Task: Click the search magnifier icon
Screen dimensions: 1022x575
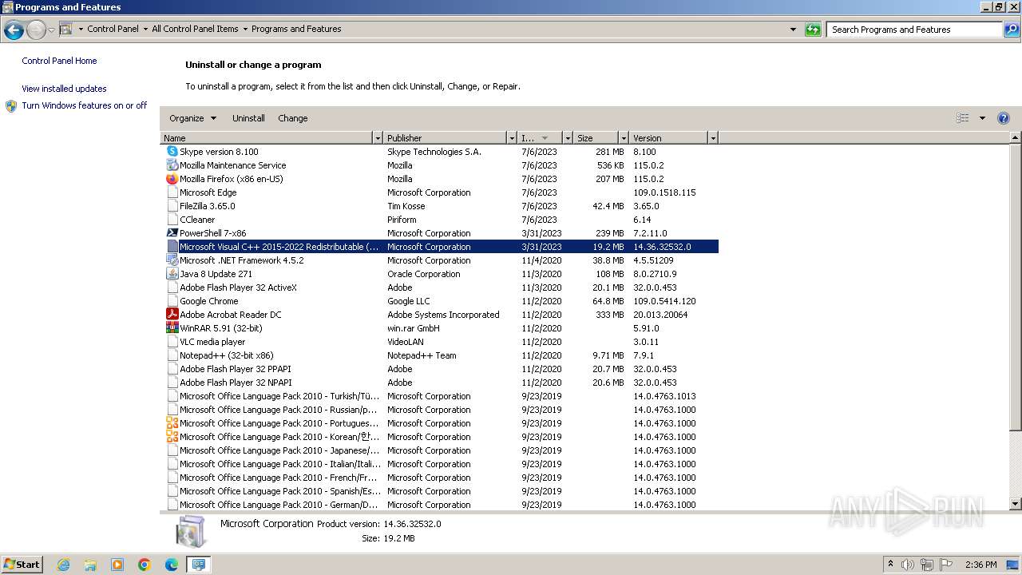Action: coord(1012,30)
